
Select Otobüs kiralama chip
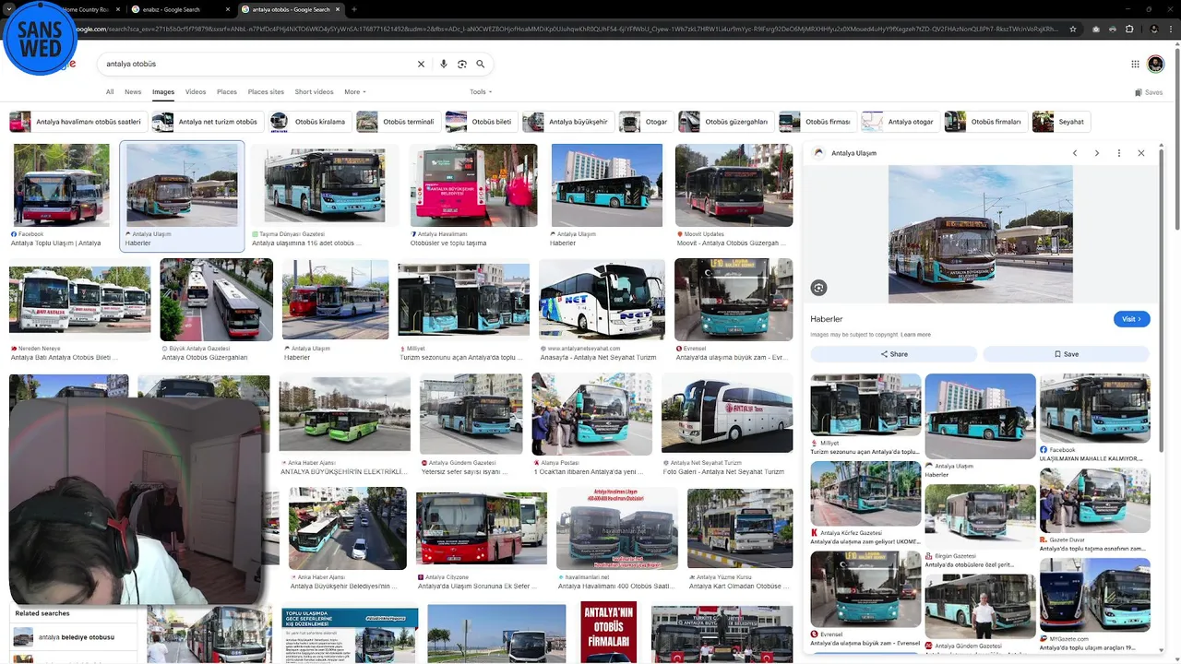[x=309, y=122]
